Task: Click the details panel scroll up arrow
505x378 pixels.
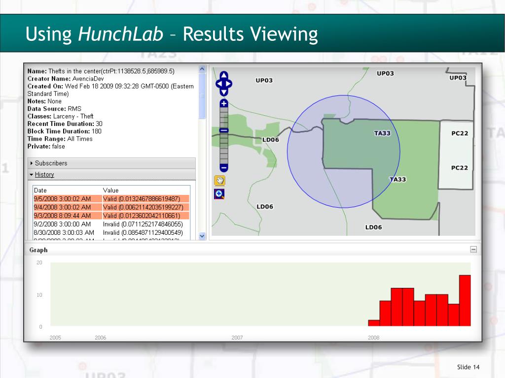Action: [202, 69]
